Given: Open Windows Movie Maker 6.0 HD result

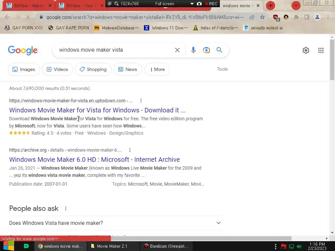Looking at the screenshot, I should coord(95,159).
